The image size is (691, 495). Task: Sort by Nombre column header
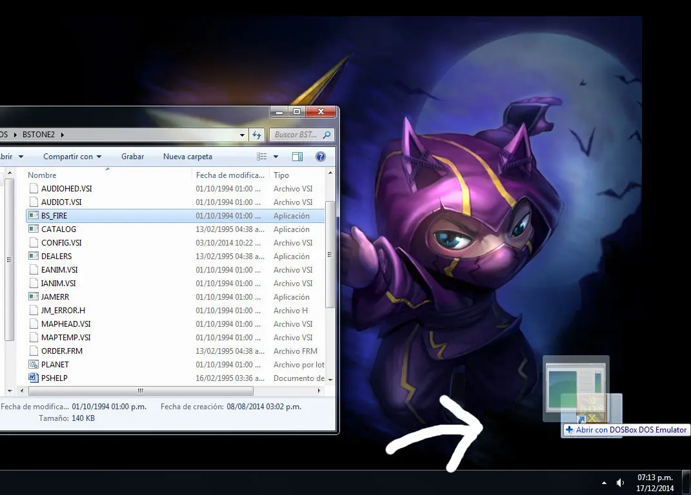click(x=43, y=175)
